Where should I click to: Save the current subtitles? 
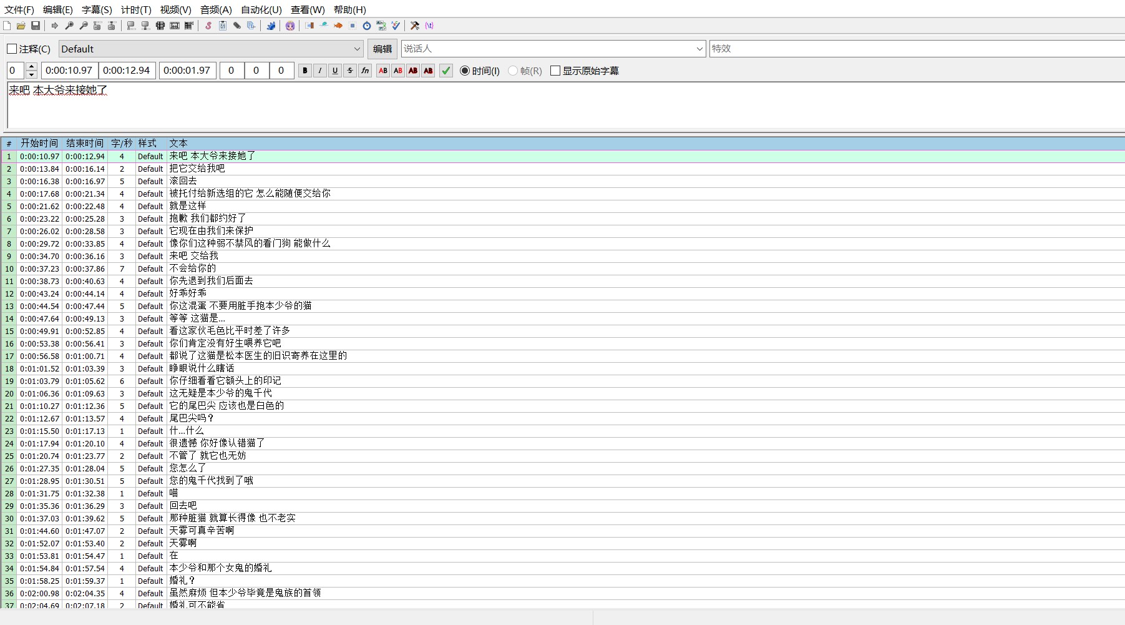[x=36, y=26]
